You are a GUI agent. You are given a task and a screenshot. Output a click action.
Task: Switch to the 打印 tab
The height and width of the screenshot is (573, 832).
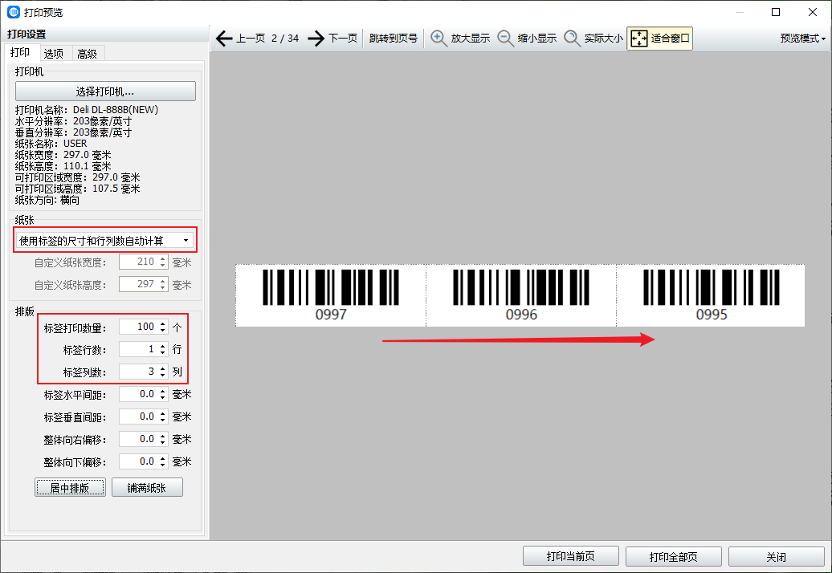coord(20,52)
